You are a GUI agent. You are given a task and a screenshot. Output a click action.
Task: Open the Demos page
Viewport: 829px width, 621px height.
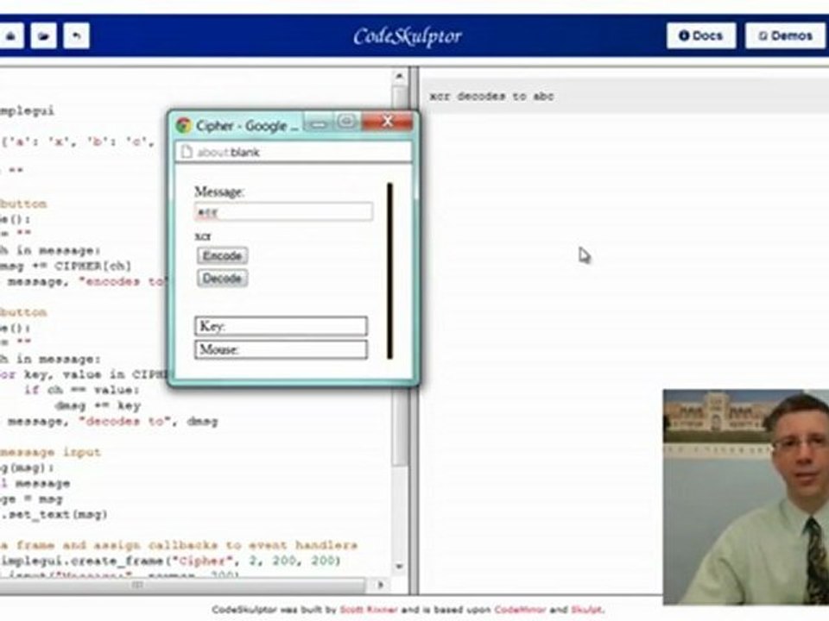[786, 36]
